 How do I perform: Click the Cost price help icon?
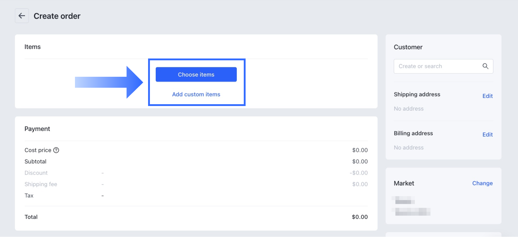[x=56, y=150]
